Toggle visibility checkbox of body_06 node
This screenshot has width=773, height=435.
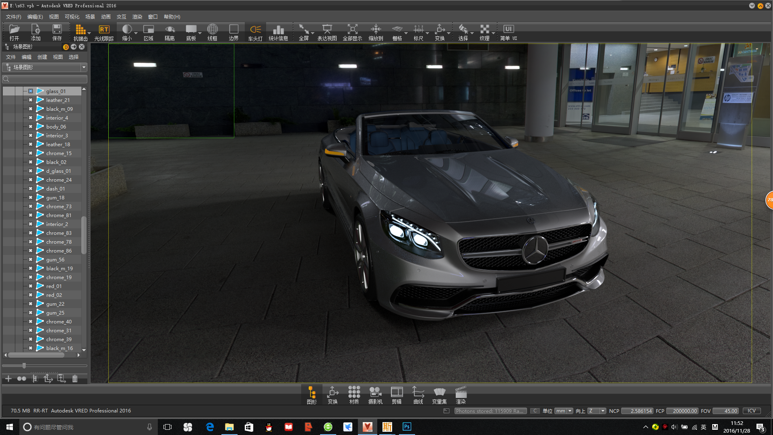pyautogui.click(x=31, y=126)
